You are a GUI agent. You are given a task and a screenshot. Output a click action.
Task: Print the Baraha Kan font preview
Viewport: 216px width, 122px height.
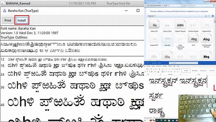tap(7, 20)
